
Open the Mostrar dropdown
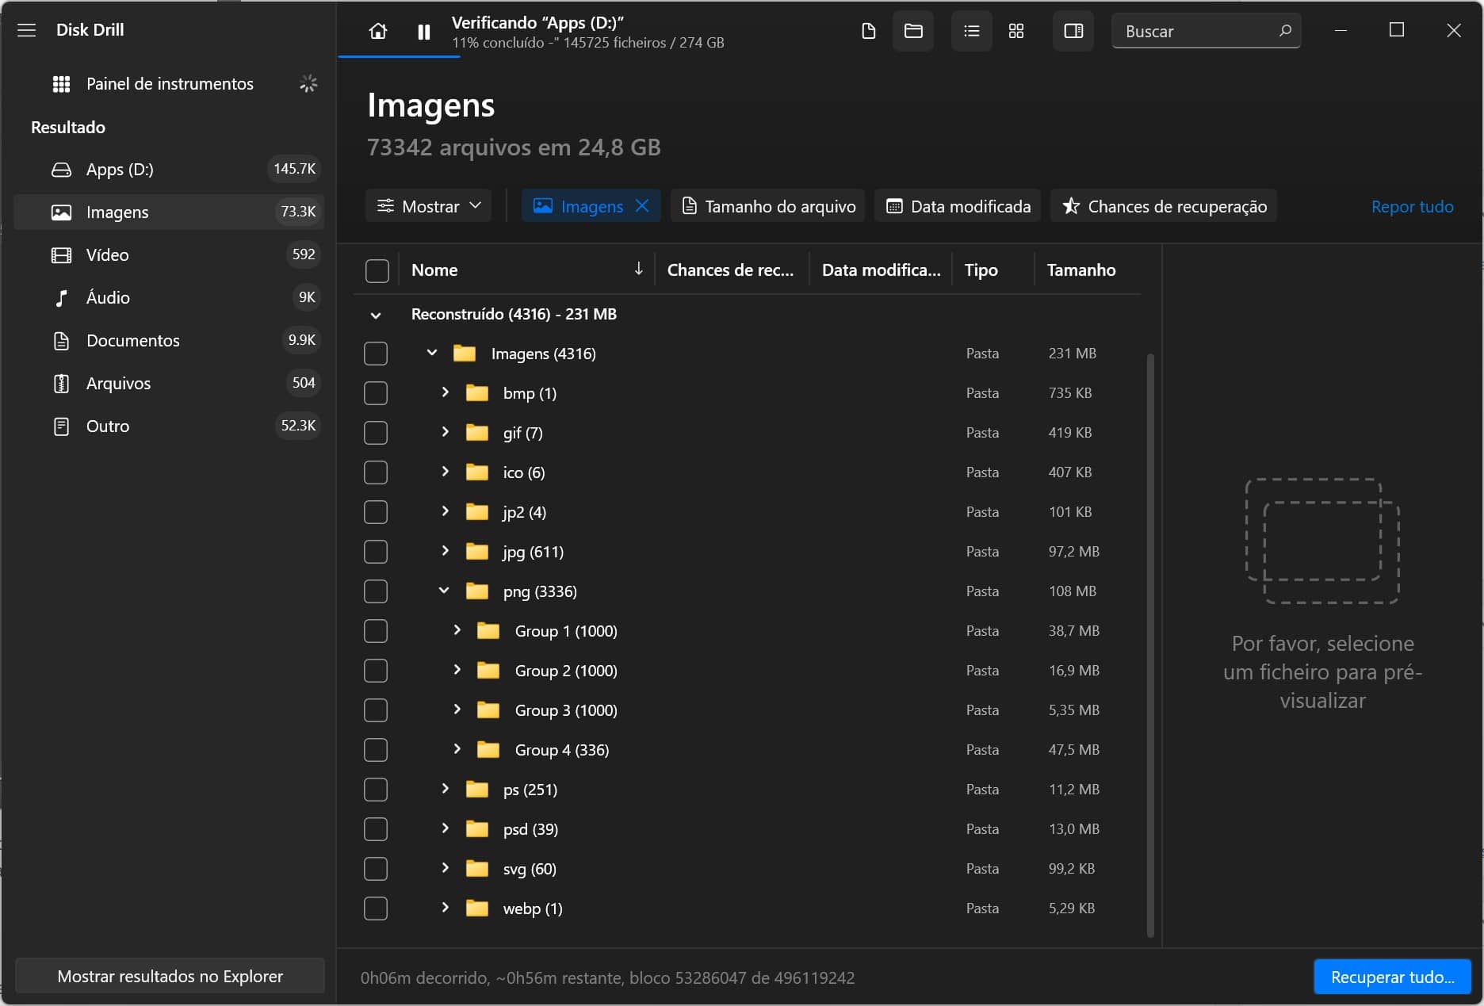click(429, 206)
